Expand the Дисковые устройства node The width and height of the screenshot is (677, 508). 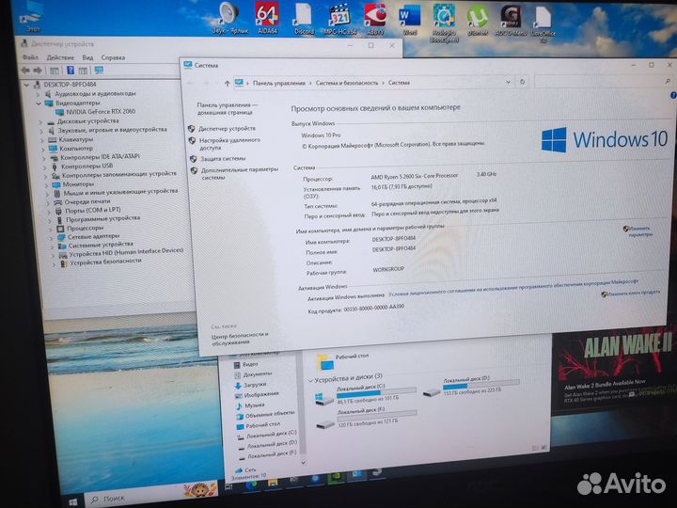40,122
